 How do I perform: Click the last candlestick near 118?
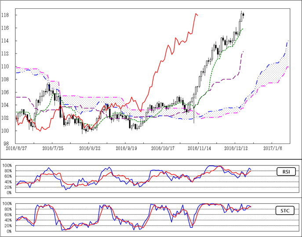click(244, 15)
